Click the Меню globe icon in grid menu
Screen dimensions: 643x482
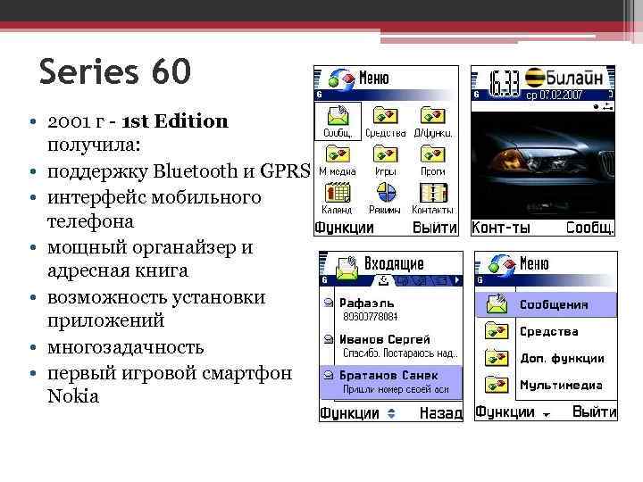coord(341,78)
